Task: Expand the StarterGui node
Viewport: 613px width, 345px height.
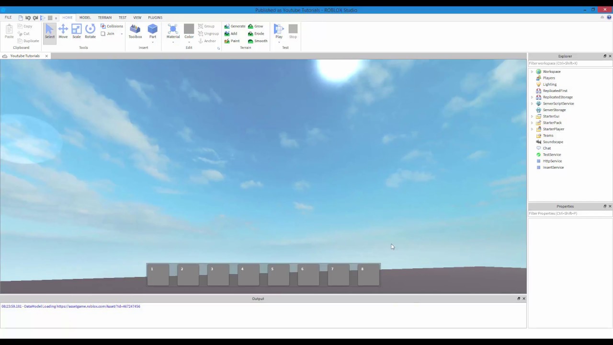Action: 532,116
